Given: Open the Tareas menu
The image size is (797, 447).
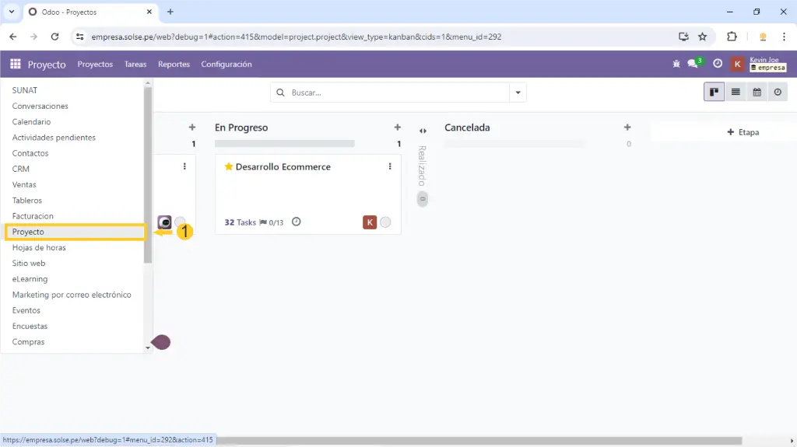Looking at the screenshot, I should click(x=135, y=65).
